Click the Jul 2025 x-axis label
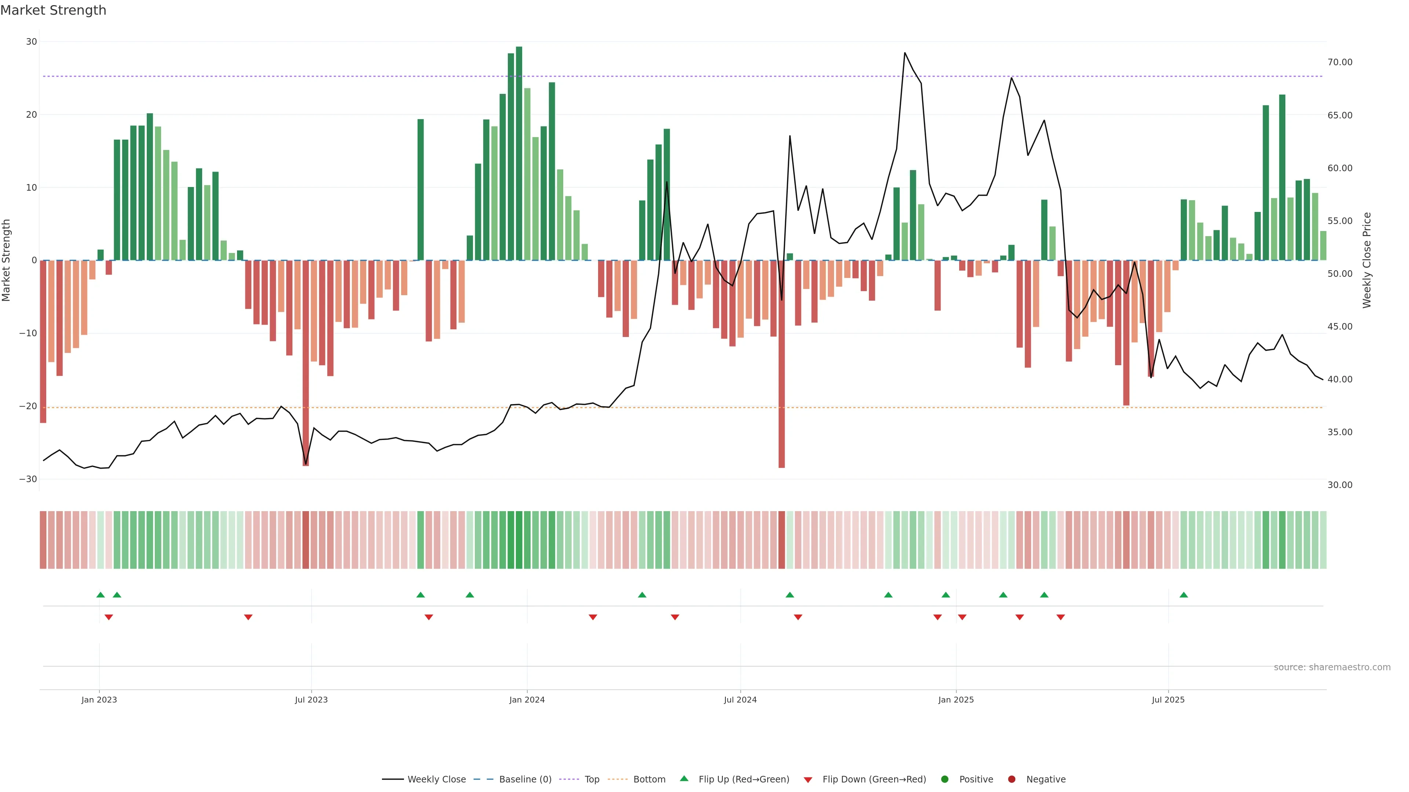Screen dimensions: 1409x792 click(1168, 700)
